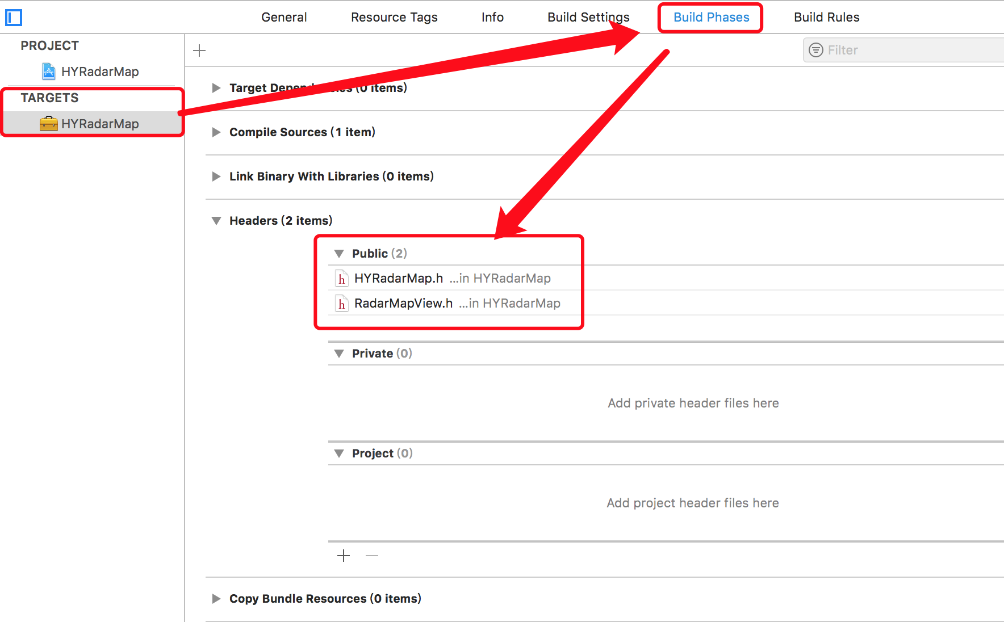Switch to the Build Settings tab
The height and width of the screenshot is (622, 1004).
tap(588, 18)
